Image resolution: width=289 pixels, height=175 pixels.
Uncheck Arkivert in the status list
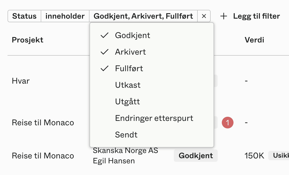coord(130,52)
